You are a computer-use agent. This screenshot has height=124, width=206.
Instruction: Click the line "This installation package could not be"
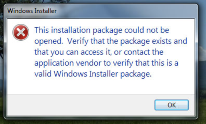pyautogui.click(x=102, y=30)
